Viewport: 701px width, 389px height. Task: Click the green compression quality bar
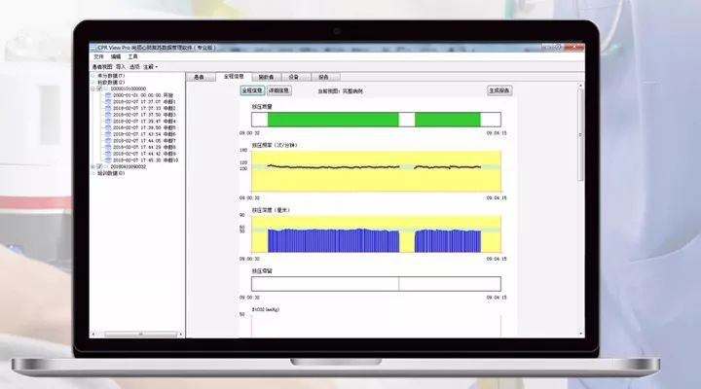[331, 119]
